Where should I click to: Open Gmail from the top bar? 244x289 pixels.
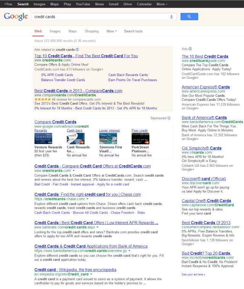coord(114,4)
